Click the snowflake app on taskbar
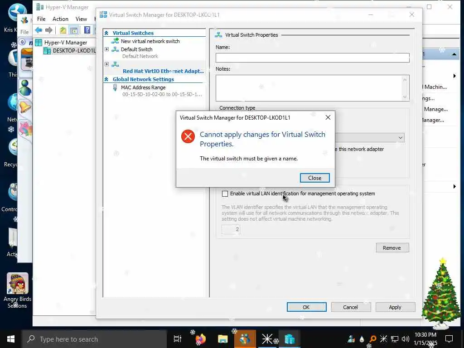 click(x=267, y=339)
